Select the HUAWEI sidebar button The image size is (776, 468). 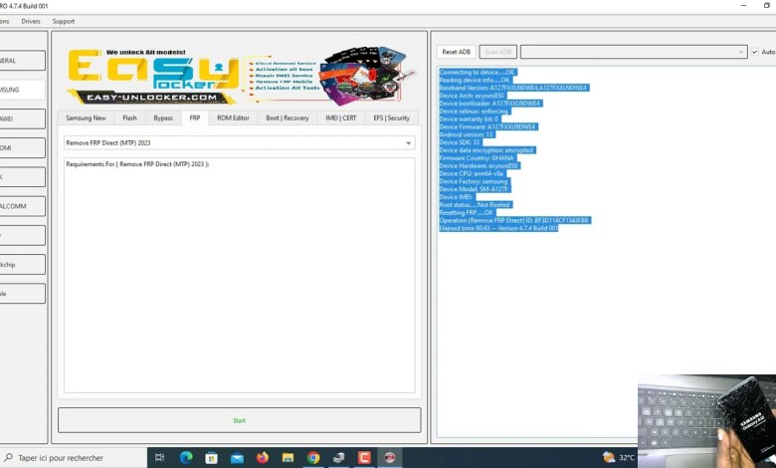[x=22, y=118]
